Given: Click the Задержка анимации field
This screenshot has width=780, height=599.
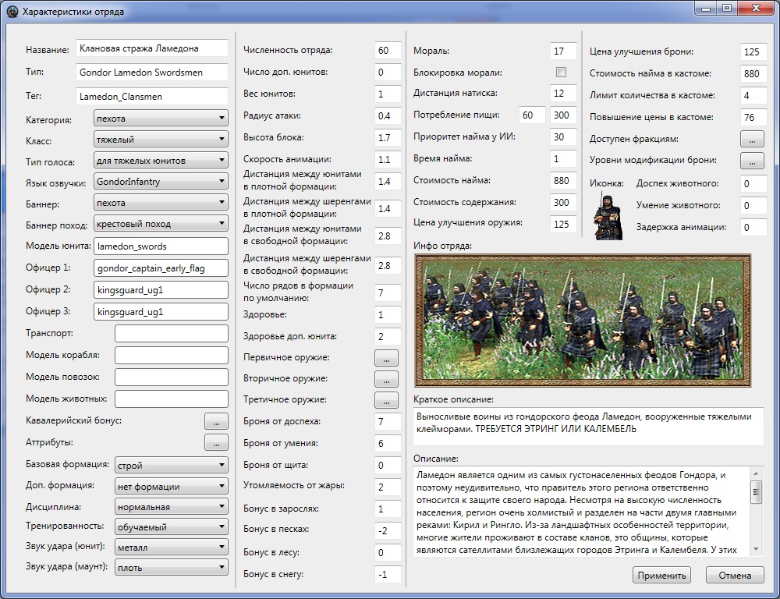Looking at the screenshot, I should [x=753, y=228].
